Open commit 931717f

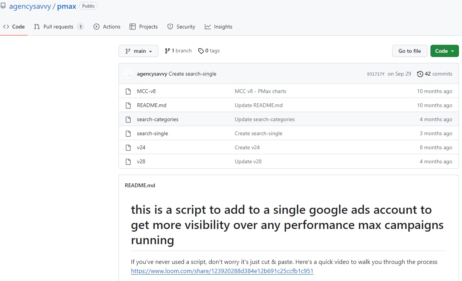[x=375, y=74]
